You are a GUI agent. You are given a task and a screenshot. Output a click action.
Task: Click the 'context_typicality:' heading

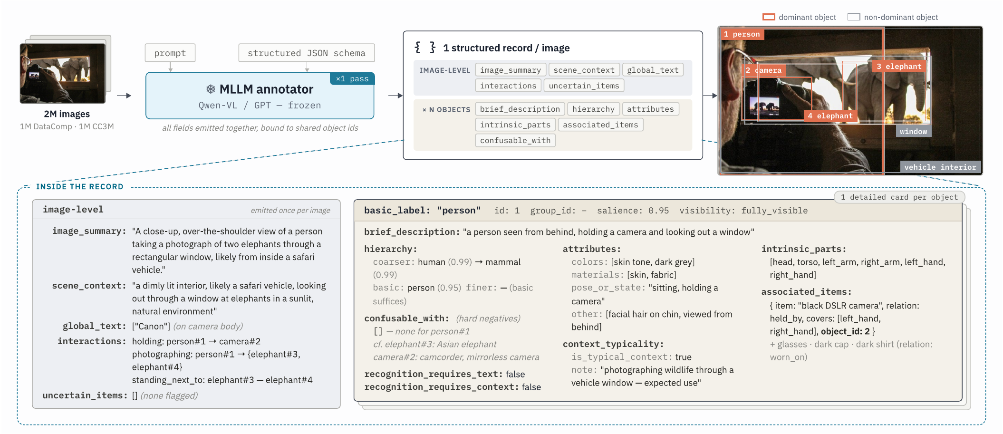613,344
